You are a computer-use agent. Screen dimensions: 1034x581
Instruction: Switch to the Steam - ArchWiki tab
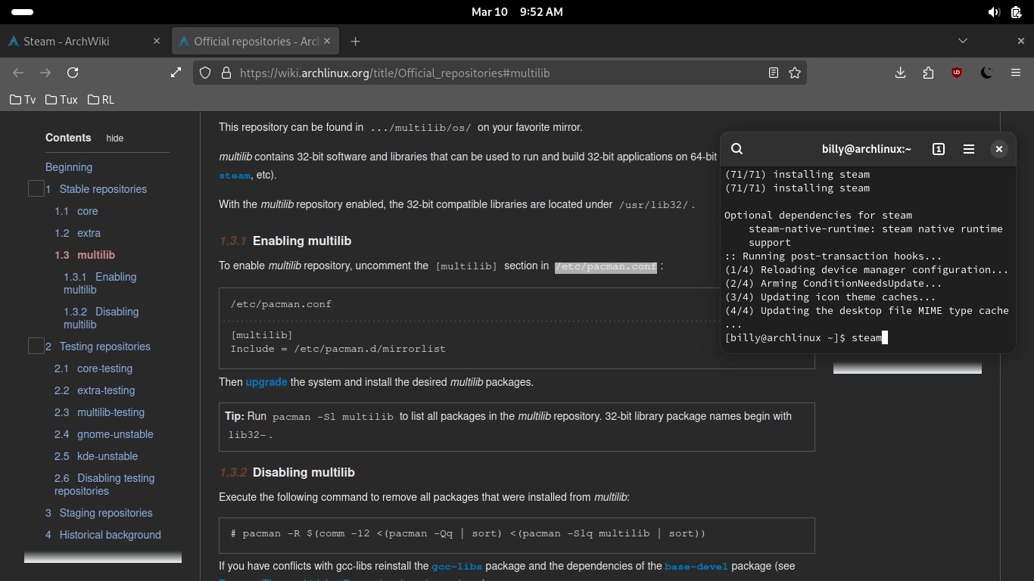[83, 41]
